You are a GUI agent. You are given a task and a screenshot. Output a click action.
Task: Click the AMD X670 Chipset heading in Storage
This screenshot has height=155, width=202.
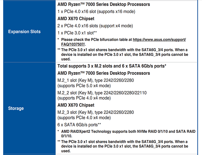click(x=76, y=105)
